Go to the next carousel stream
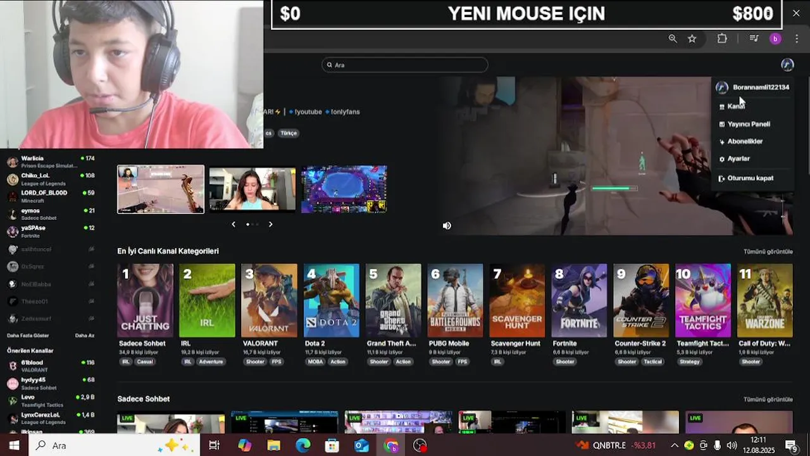Viewport: 810px width, 456px height. (270, 224)
